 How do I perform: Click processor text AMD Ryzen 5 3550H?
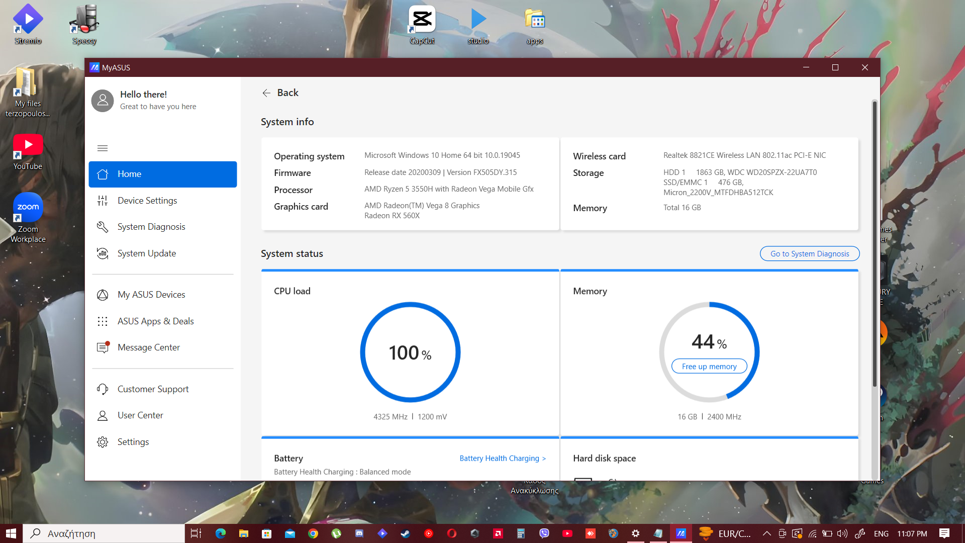pos(449,189)
